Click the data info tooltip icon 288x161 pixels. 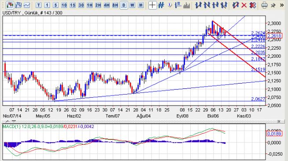tap(170, 5)
